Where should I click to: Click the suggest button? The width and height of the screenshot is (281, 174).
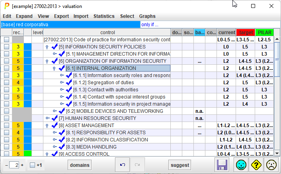(x=180, y=165)
